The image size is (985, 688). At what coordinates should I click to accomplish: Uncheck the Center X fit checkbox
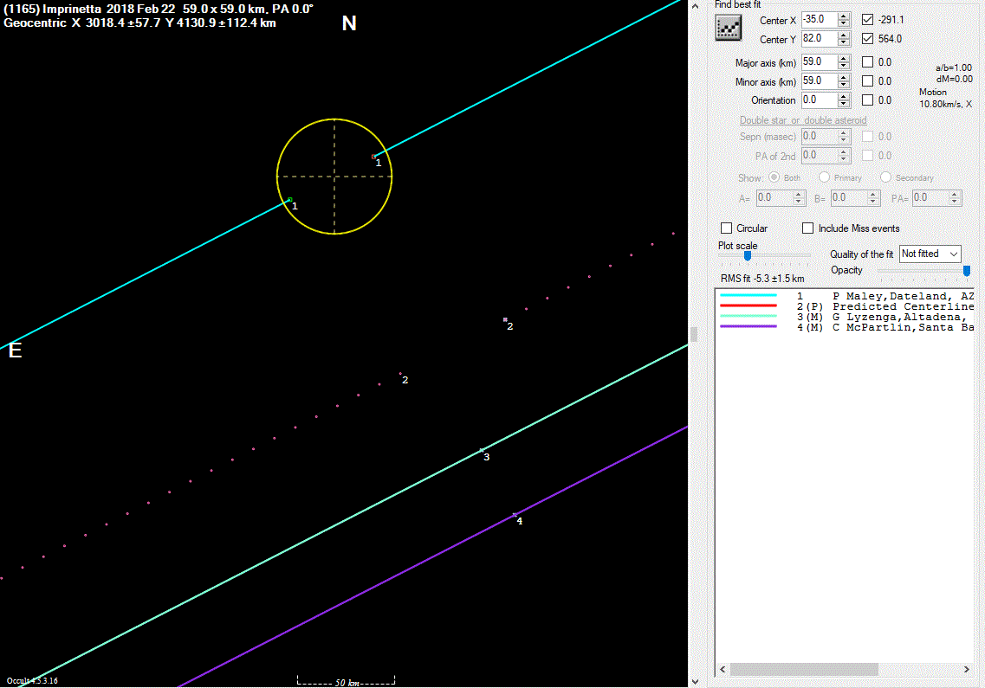pyautogui.click(x=868, y=19)
